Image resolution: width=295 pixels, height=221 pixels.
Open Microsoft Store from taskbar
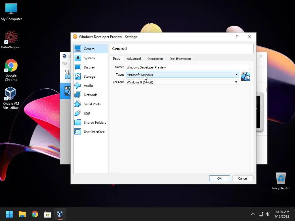point(48,214)
